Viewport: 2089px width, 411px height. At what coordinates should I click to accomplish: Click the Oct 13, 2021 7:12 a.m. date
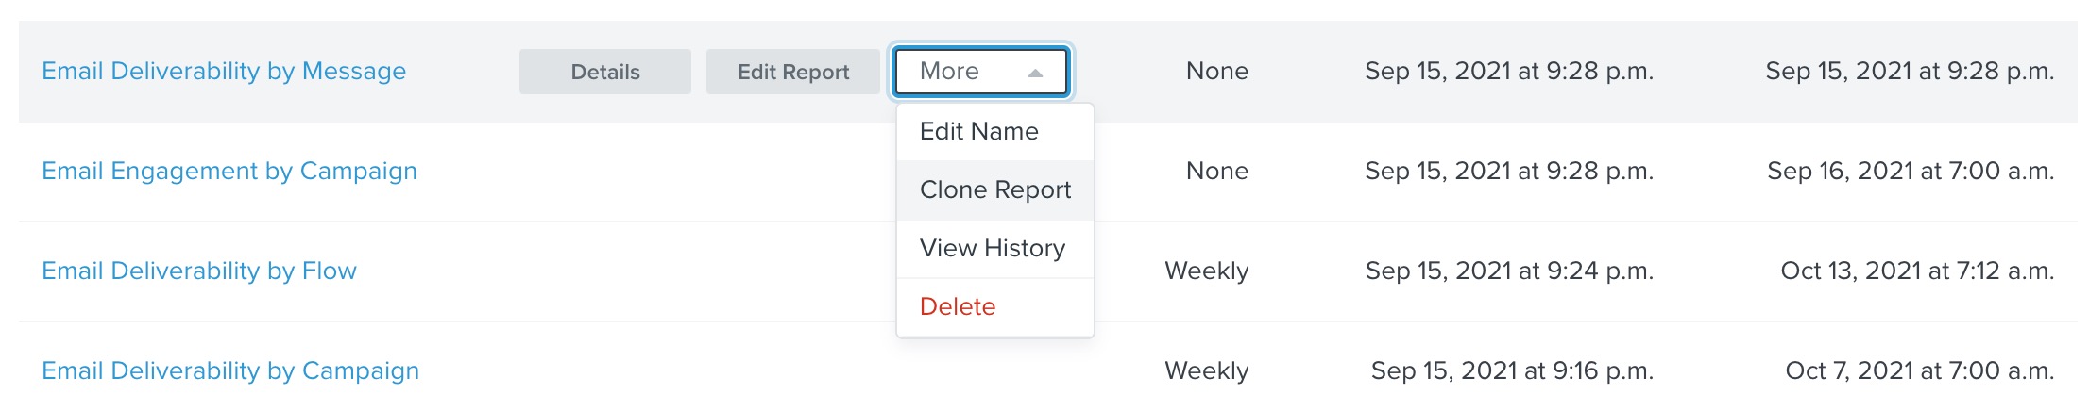[x=1916, y=271]
